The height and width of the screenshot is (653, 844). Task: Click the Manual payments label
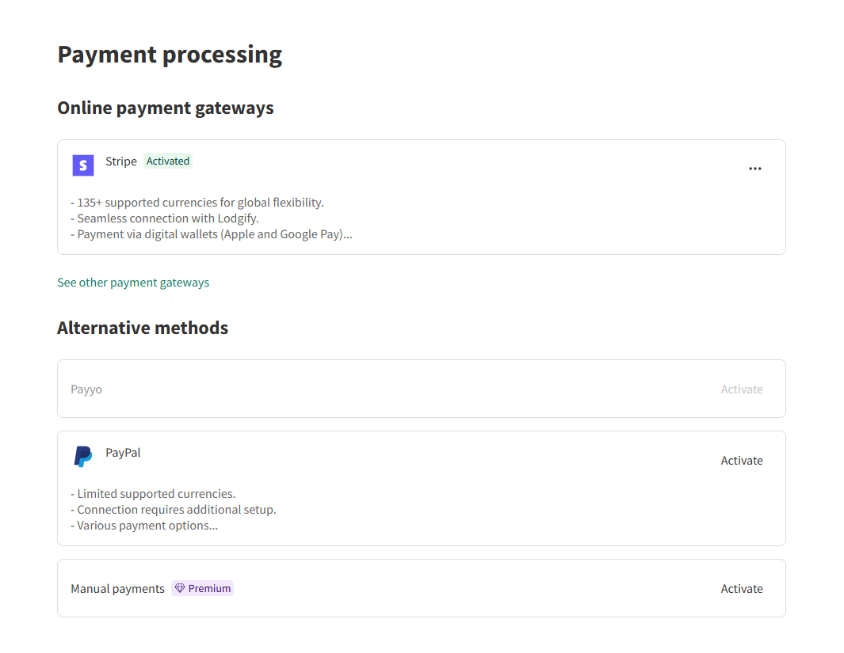[117, 588]
